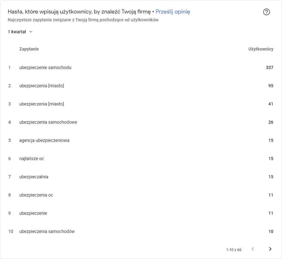Select query "agencja ubezpieczeniowa"
282x259 pixels.
click(44, 140)
